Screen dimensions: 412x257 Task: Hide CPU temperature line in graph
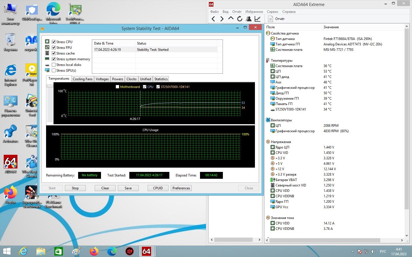[x=144, y=87]
